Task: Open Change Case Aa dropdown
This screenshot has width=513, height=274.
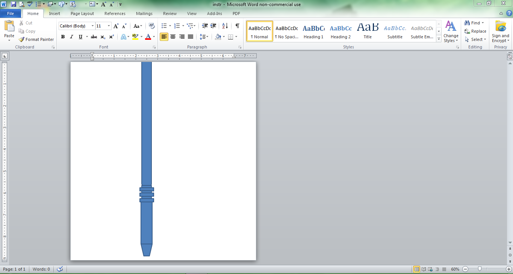Action: pyautogui.click(x=138, y=26)
